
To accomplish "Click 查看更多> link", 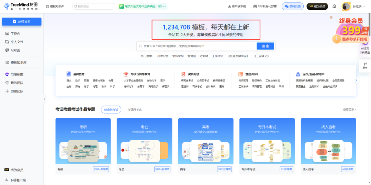I will [349, 109].
